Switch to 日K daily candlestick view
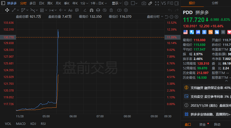Viewport: 231px width, 128px height. pos(42,3)
